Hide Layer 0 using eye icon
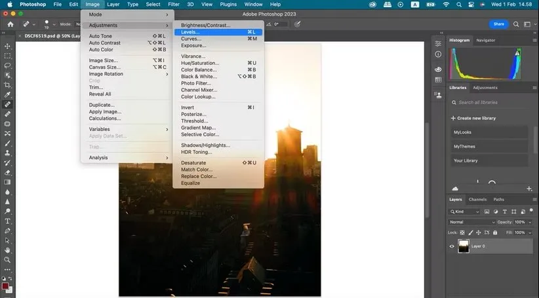Image resolution: width=539 pixels, height=298 pixels. click(x=451, y=246)
